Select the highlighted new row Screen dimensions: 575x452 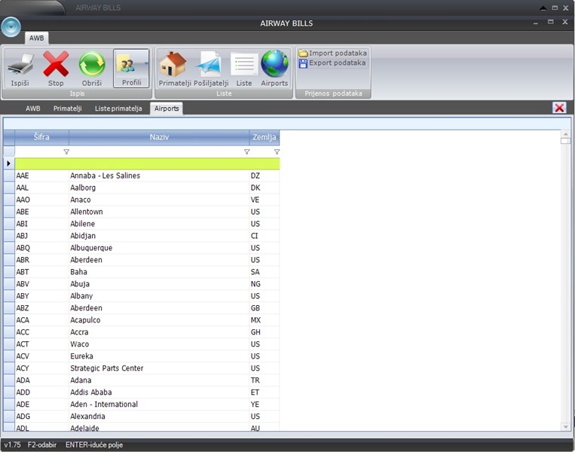(147, 163)
